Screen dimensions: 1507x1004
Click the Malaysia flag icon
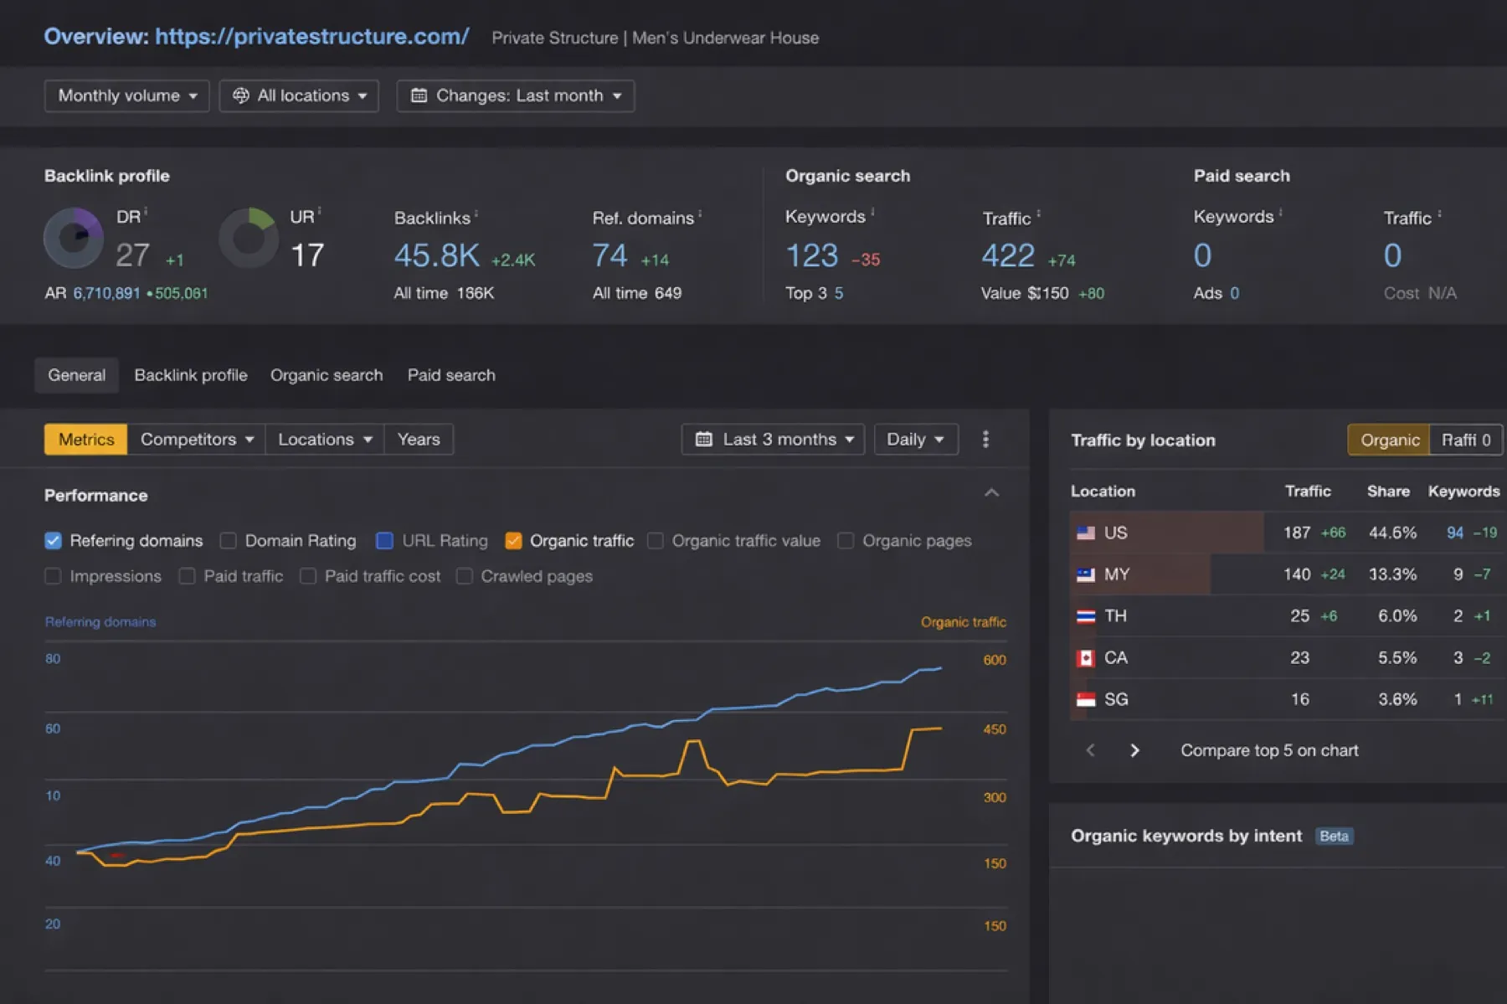click(1086, 574)
